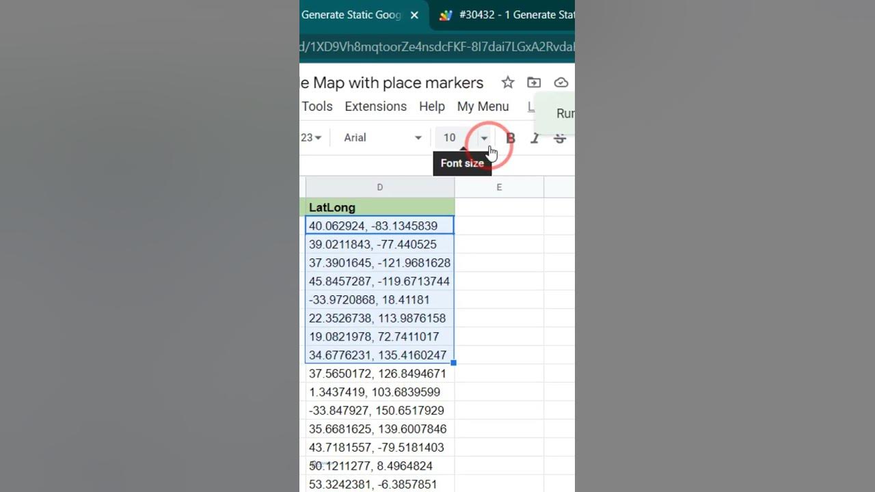
Task: Select cell 1.3437419, 103.6839599
Action: pos(379,392)
